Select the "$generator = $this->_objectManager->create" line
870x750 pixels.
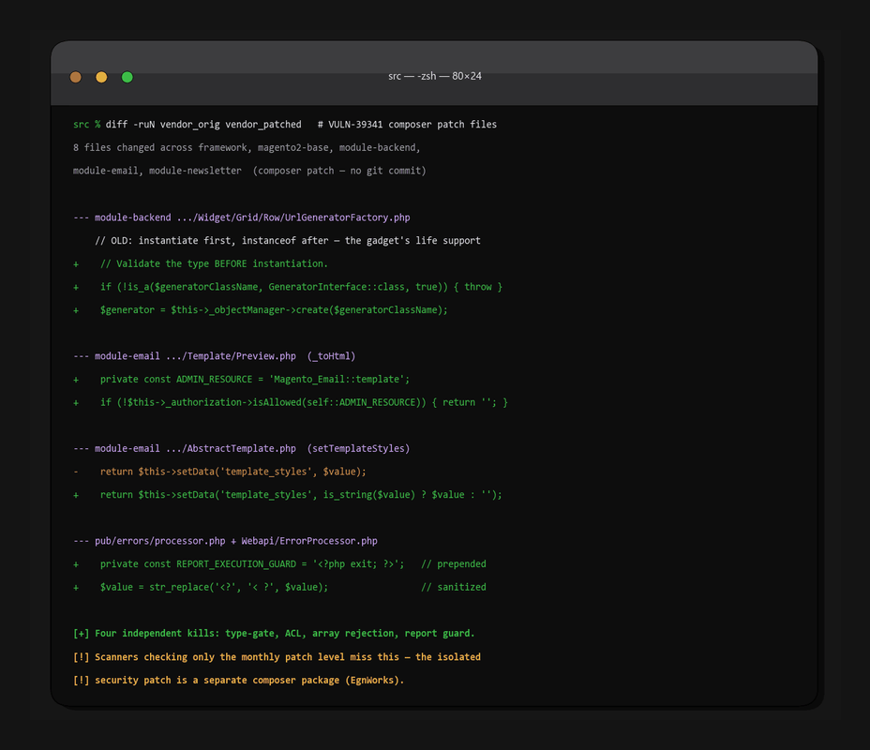click(x=261, y=310)
